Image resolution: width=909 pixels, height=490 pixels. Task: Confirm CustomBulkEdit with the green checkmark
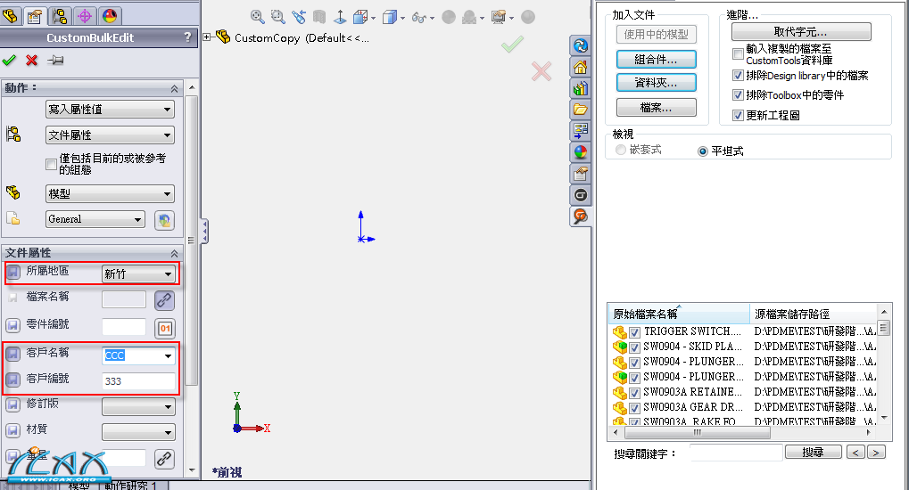click(9, 61)
